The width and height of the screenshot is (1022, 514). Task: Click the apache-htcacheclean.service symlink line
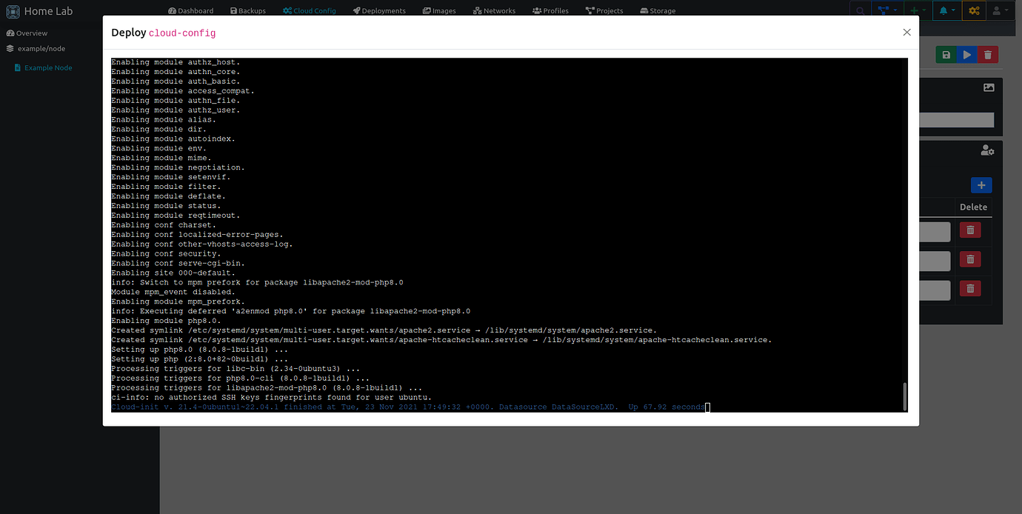[441, 340]
